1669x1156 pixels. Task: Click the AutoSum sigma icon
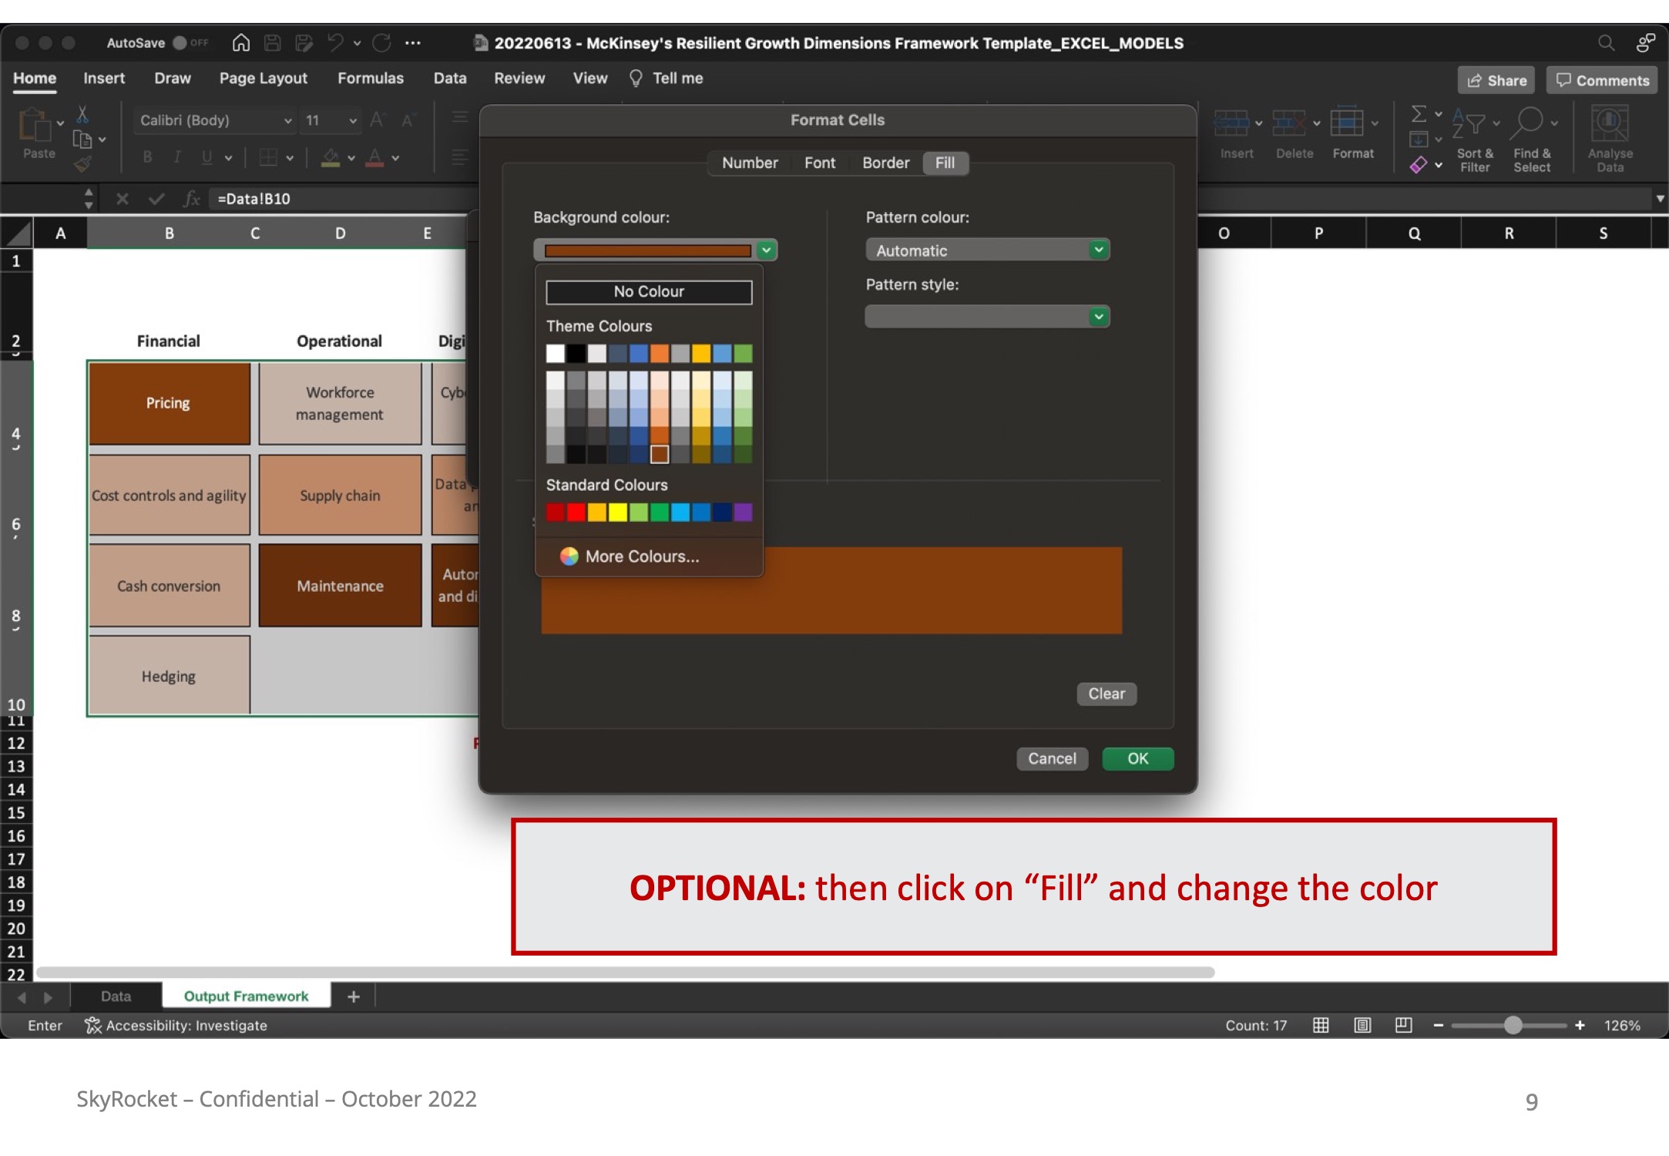click(x=1418, y=114)
